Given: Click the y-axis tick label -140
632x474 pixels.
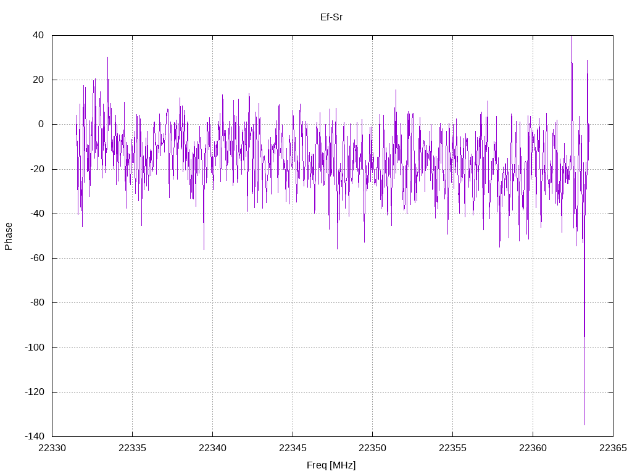Looking at the screenshot, I should pyautogui.click(x=35, y=436).
